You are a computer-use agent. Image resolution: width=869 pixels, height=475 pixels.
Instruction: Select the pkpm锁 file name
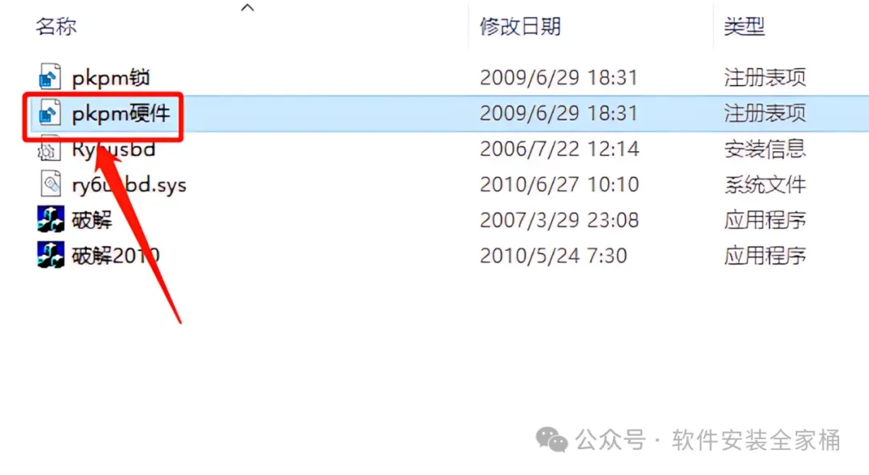[x=111, y=77]
